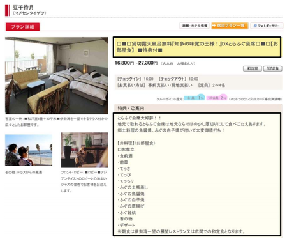This screenshot has height=239, width=287.
Task: Click the クルーポイント還元 label
Action: [170, 99]
